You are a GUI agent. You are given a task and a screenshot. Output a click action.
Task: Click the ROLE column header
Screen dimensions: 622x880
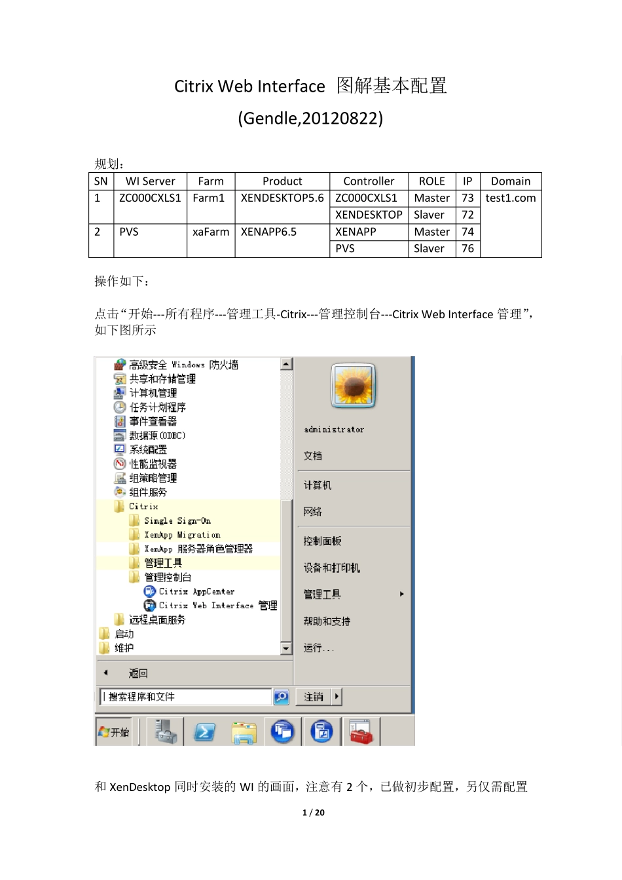(432, 181)
